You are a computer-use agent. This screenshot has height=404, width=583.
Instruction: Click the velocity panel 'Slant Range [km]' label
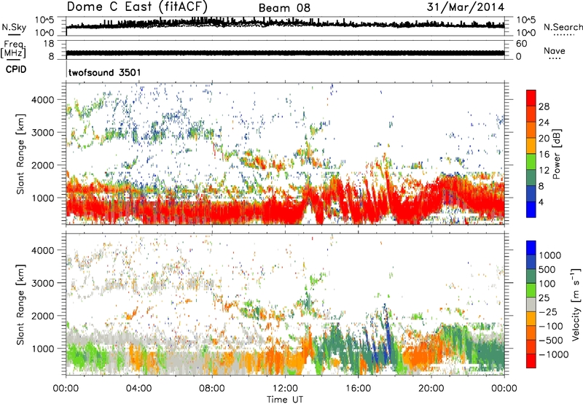(20, 305)
